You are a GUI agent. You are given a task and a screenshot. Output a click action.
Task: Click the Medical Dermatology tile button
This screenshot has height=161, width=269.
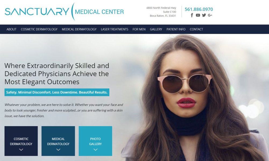[x=58, y=141]
